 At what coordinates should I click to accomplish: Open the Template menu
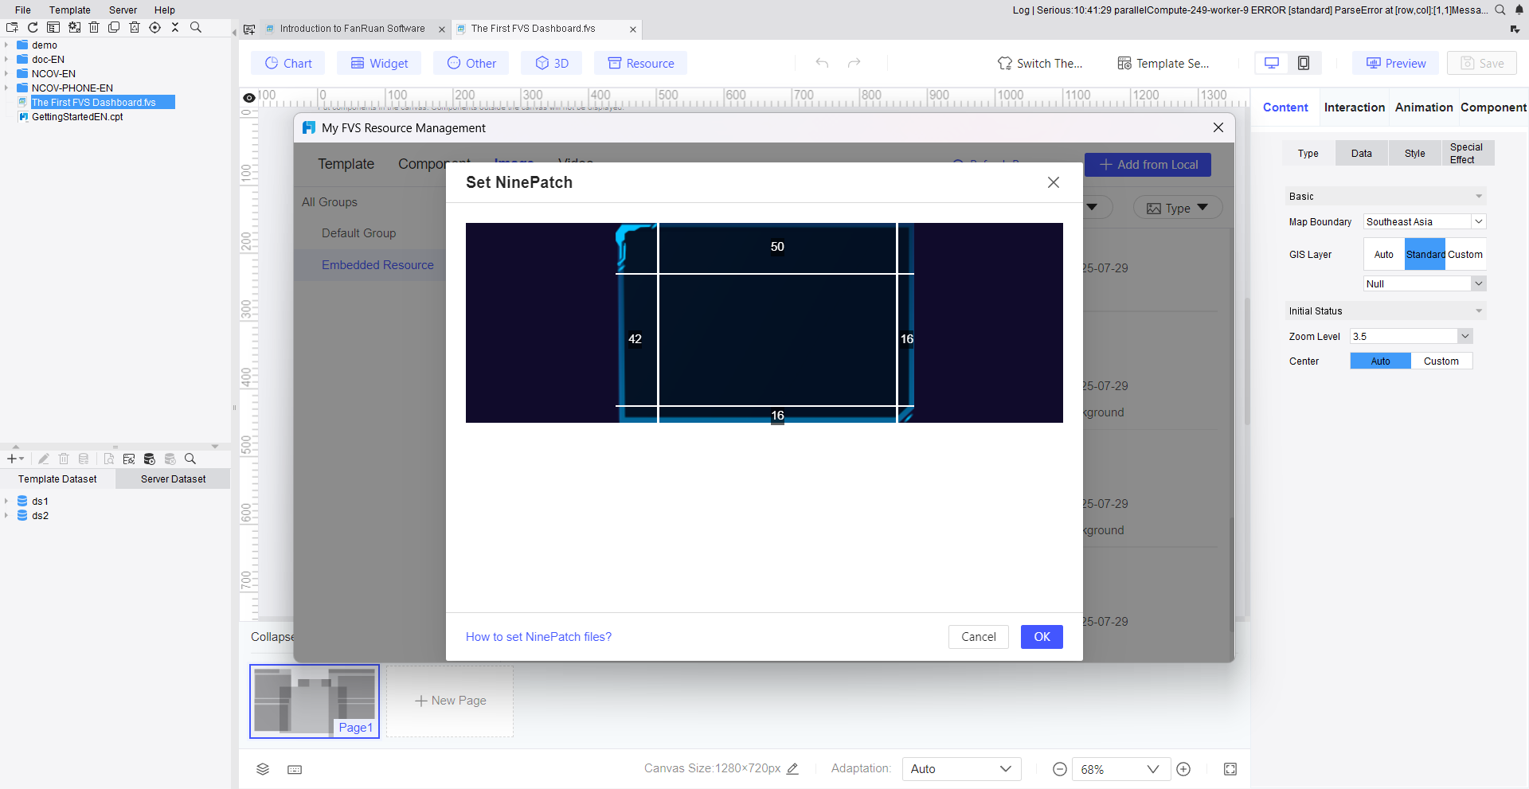click(70, 10)
